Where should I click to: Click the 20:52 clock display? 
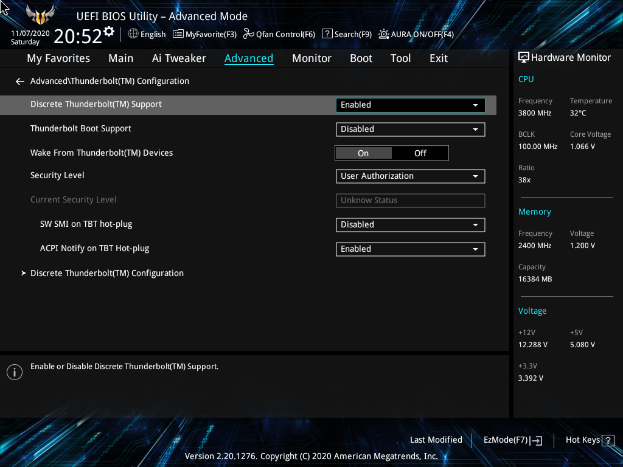pos(78,36)
